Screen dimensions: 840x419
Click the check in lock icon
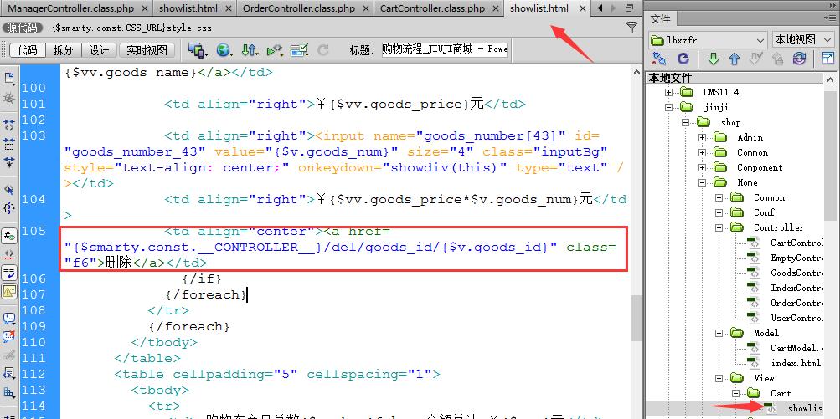(777, 59)
